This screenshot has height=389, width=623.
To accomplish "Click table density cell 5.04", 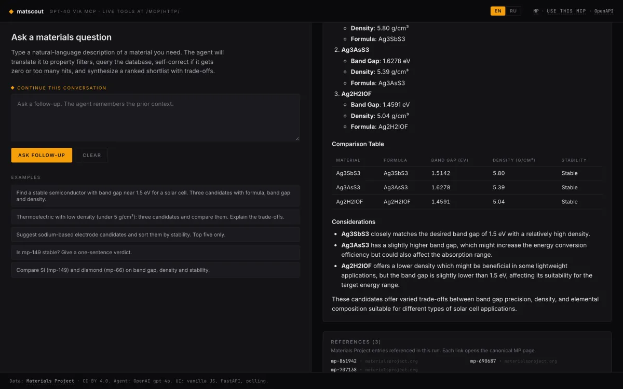I will [x=498, y=202].
